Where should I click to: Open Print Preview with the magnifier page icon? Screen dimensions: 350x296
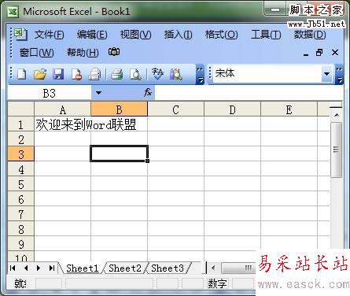[135, 74]
